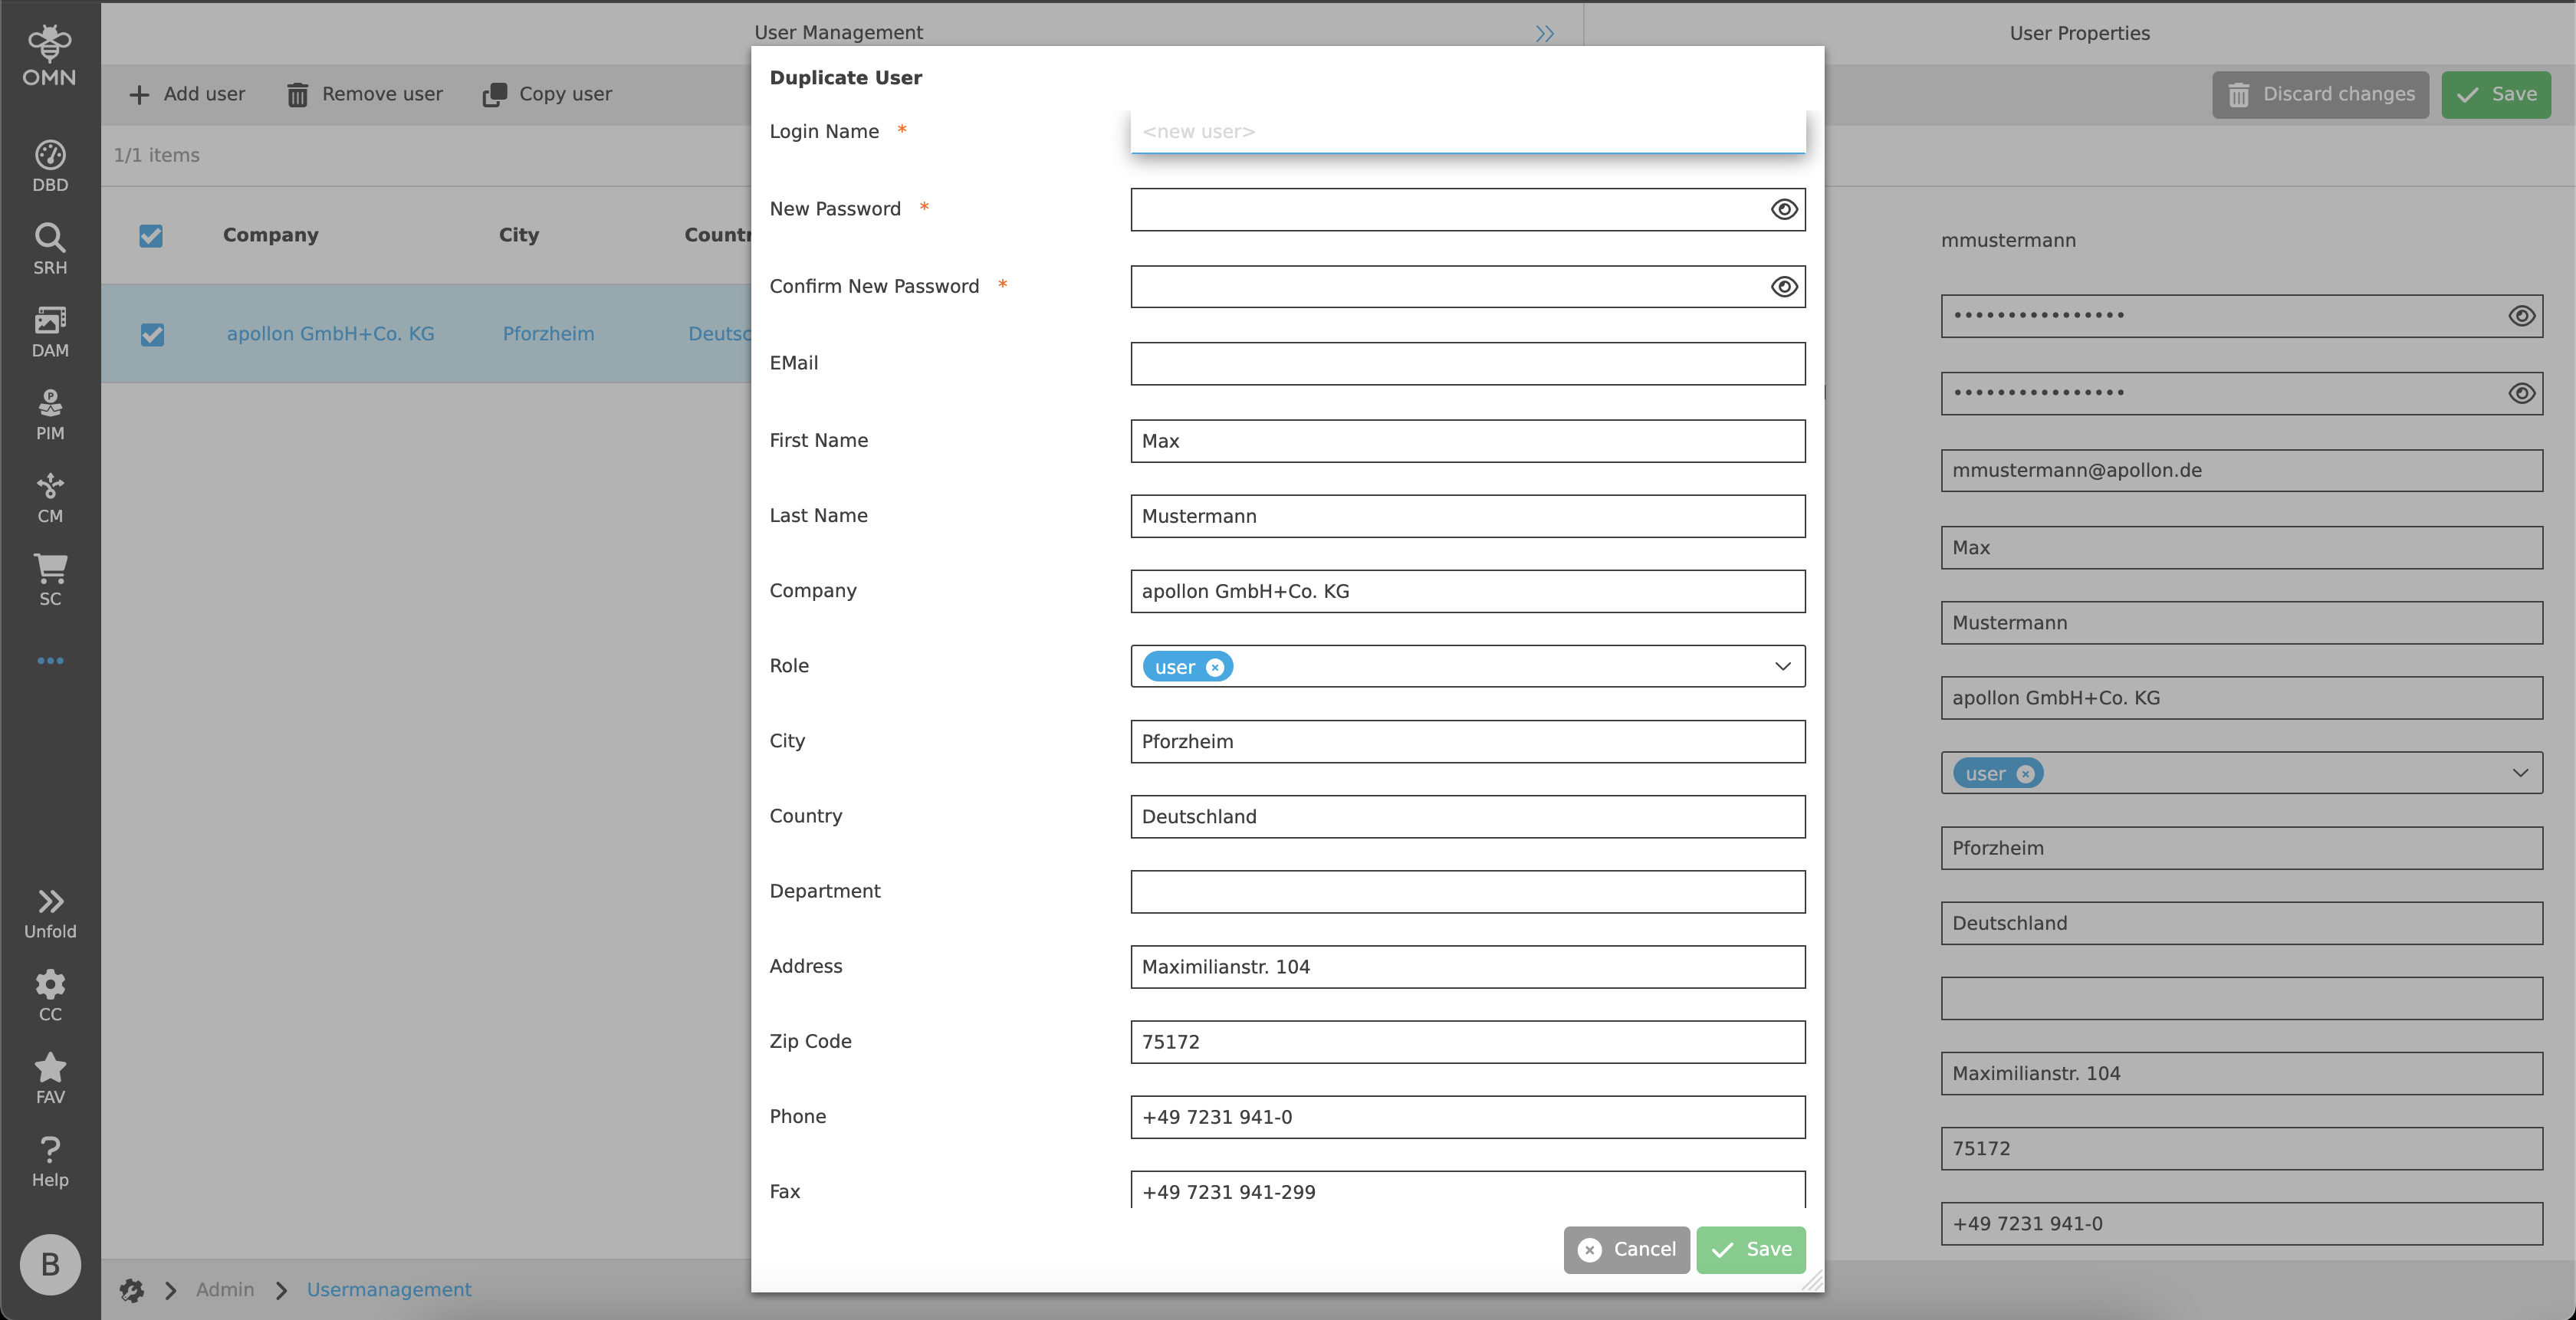The image size is (2576, 1320).
Task: Uncheck the apollon GmbH+Co. KG row checkbox
Action: tap(152, 334)
